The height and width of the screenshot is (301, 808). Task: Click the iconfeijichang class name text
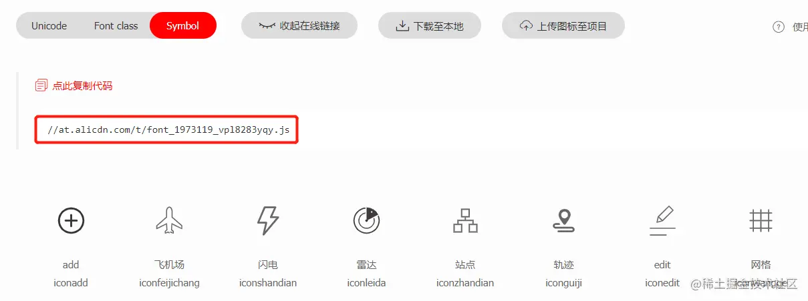[169, 282]
